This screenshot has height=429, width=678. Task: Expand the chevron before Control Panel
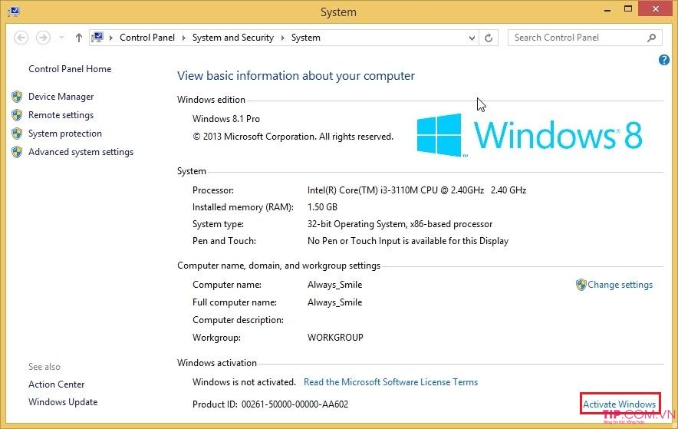111,38
